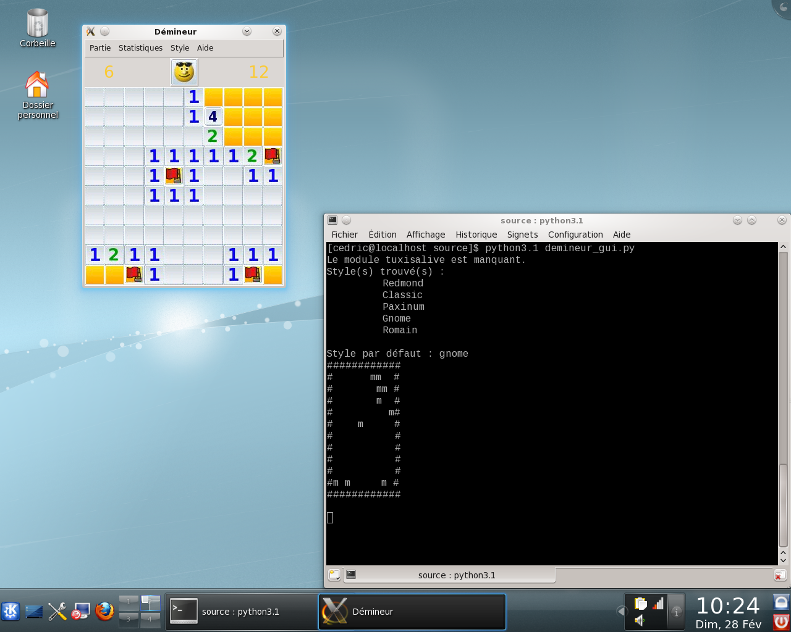This screenshot has height=632, width=791.
Task: Click the close tab icon in the terminal tab bar
Action: pyautogui.click(x=780, y=575)
